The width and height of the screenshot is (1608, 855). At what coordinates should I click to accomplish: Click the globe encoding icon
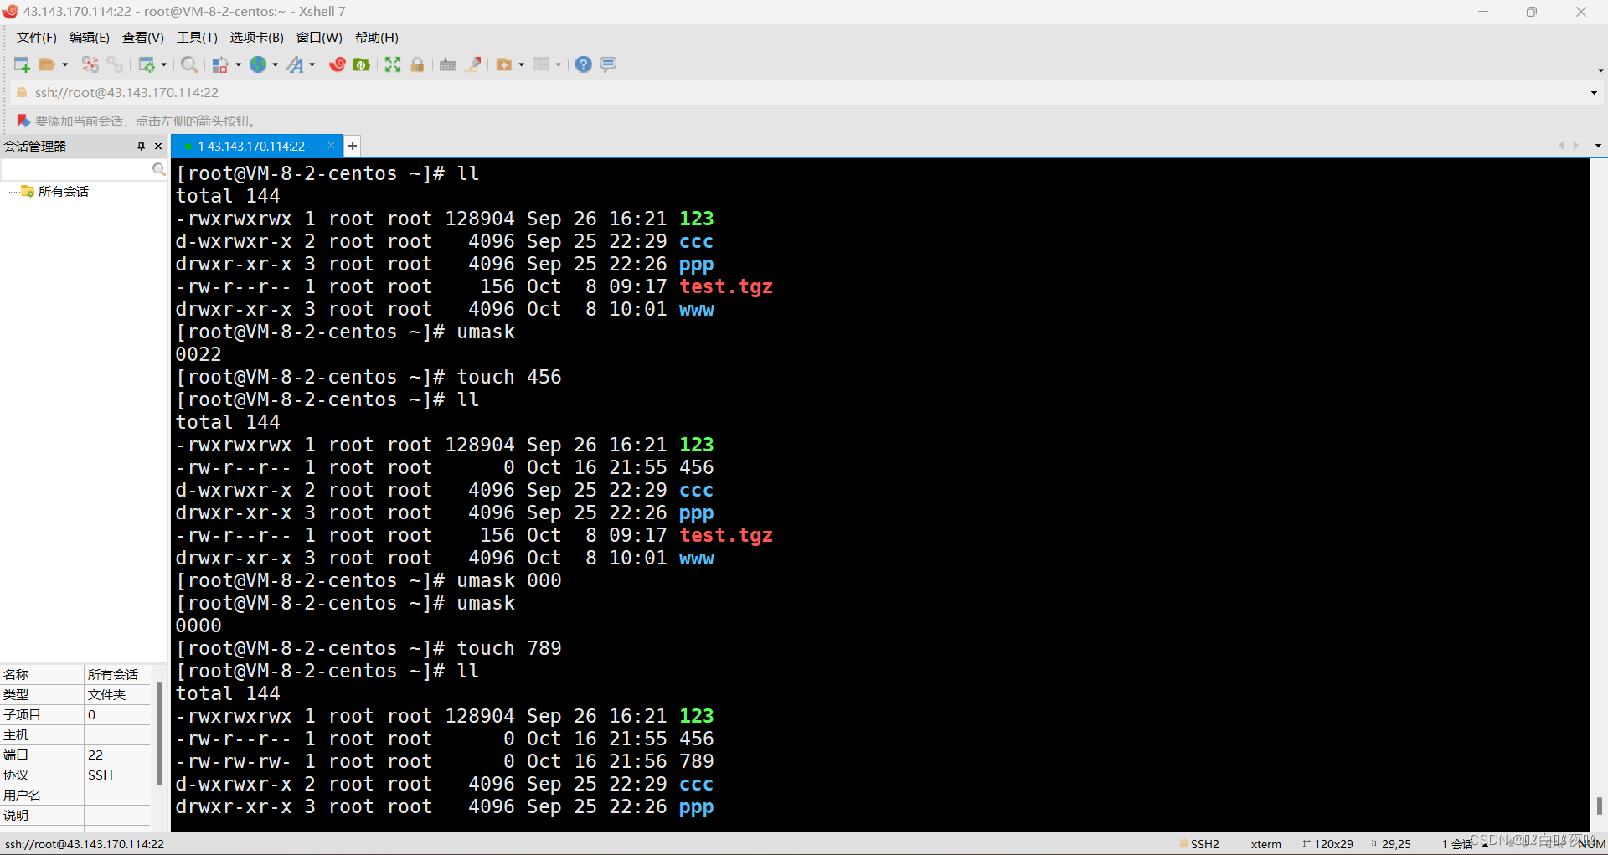(258, 64)
